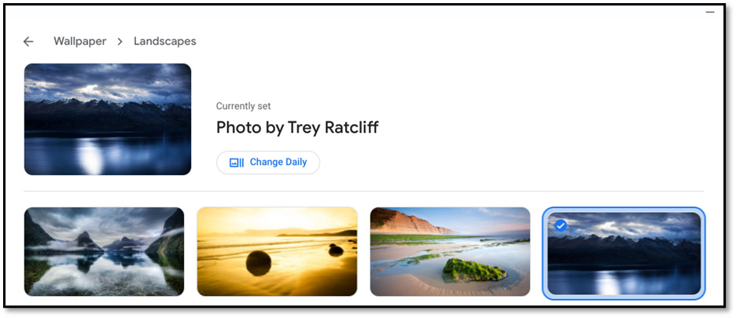736x318 pixels.
Task: Open the Wallpaper breadcrumb
Action: 79,42
